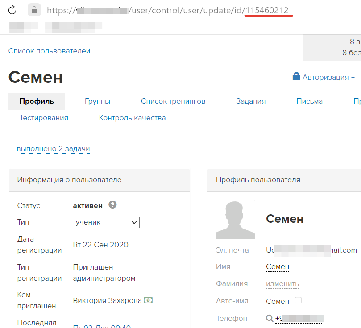Select the Письма tab
The height and width of the screenshot is (328, 361).
[309, 101]
